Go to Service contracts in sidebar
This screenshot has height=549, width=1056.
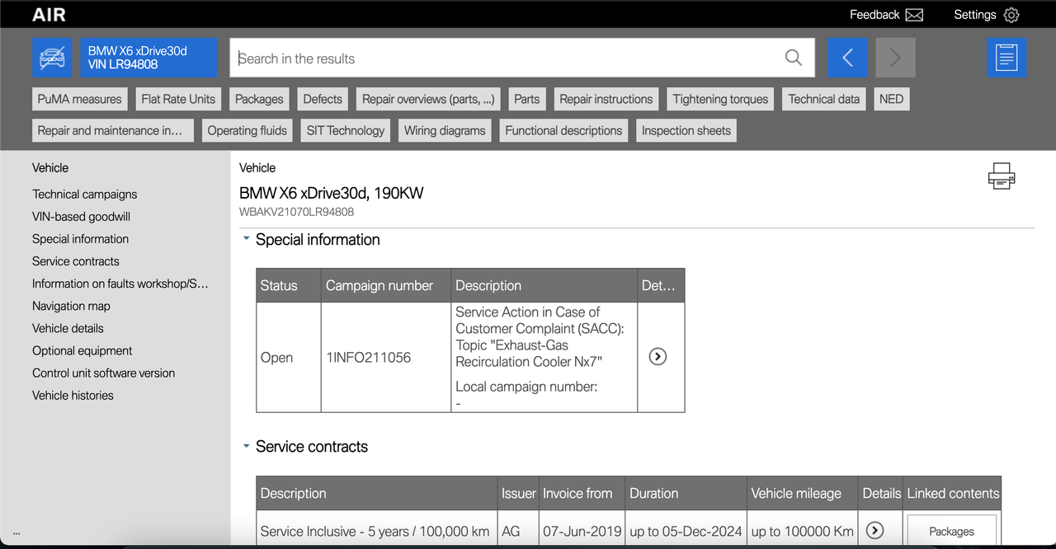tap(76, 261)
